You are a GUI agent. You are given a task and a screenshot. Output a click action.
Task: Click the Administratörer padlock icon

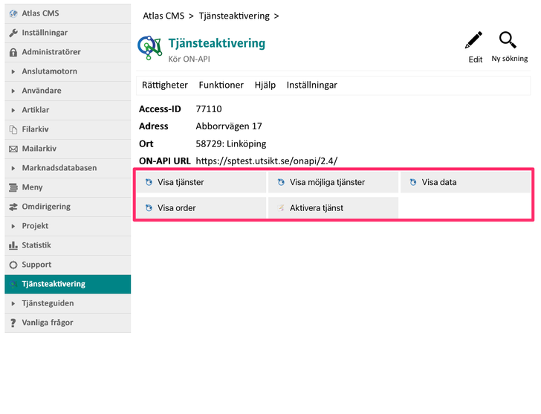[13, 52]
